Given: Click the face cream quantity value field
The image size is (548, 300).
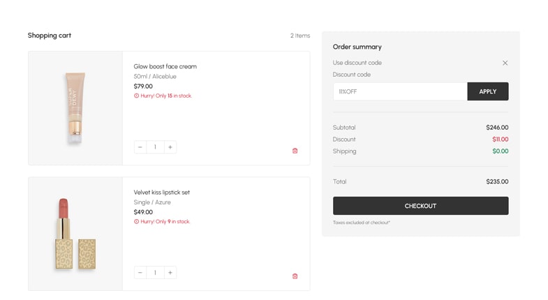Looking at the screenshot, I should click(155, 147).
